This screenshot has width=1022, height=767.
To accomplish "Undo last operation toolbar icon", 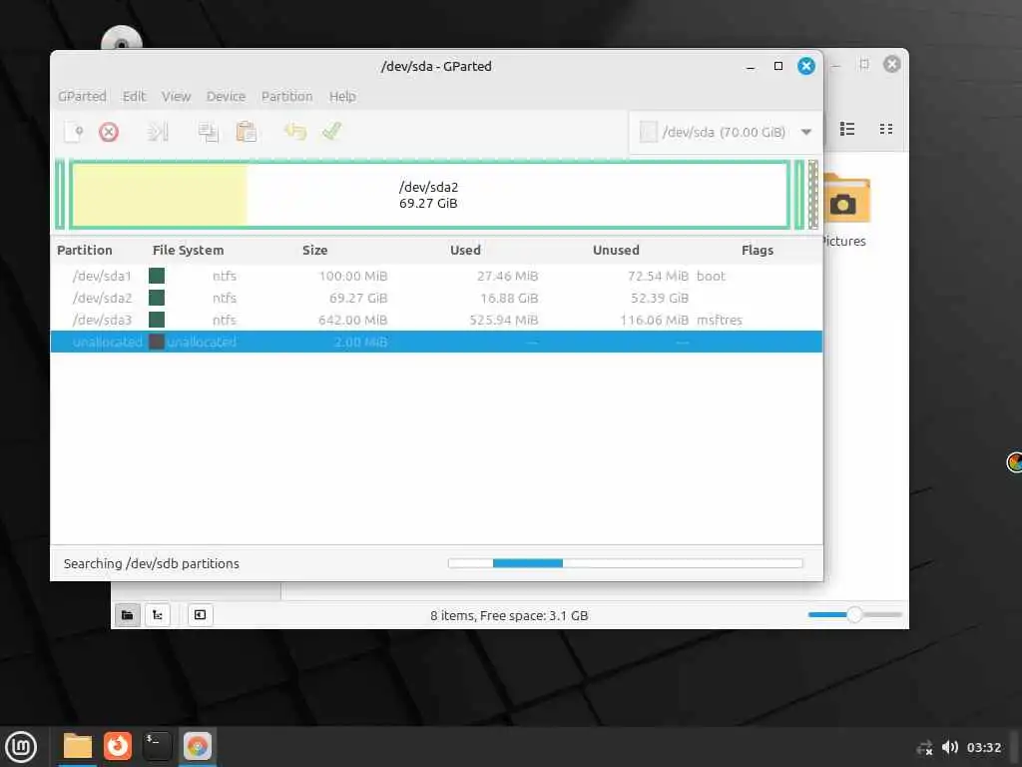I will [x=294, y=132].
